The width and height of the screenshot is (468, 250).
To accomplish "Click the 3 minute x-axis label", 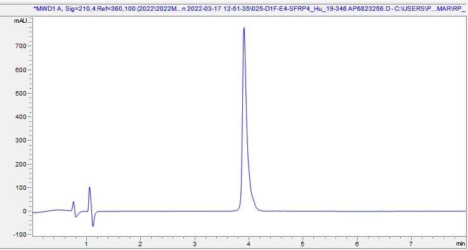I will [195, 244].
